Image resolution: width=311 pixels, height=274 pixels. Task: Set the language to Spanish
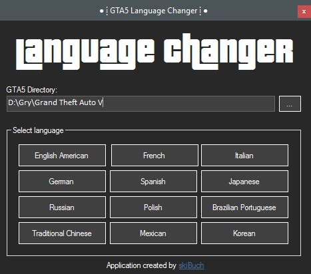coord(153,181)
